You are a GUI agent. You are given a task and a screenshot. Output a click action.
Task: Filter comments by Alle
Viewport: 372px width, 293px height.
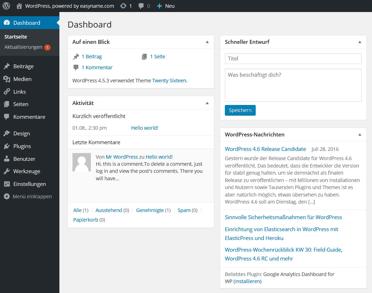pyautogui.click(x=77, y=210)
